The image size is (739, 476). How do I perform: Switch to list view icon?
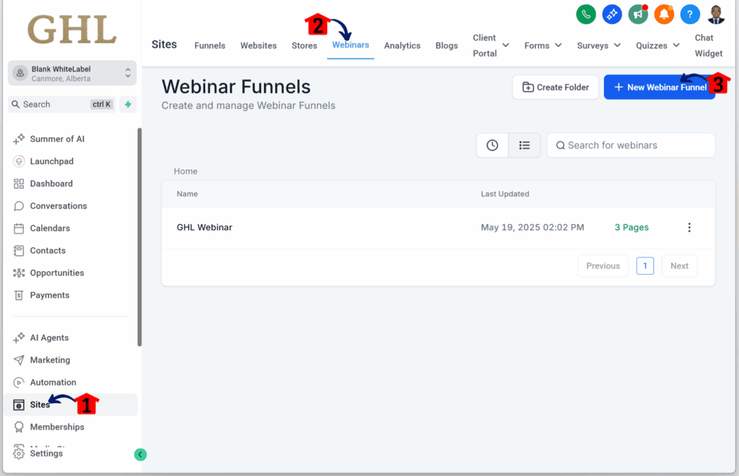click(525, 145)
